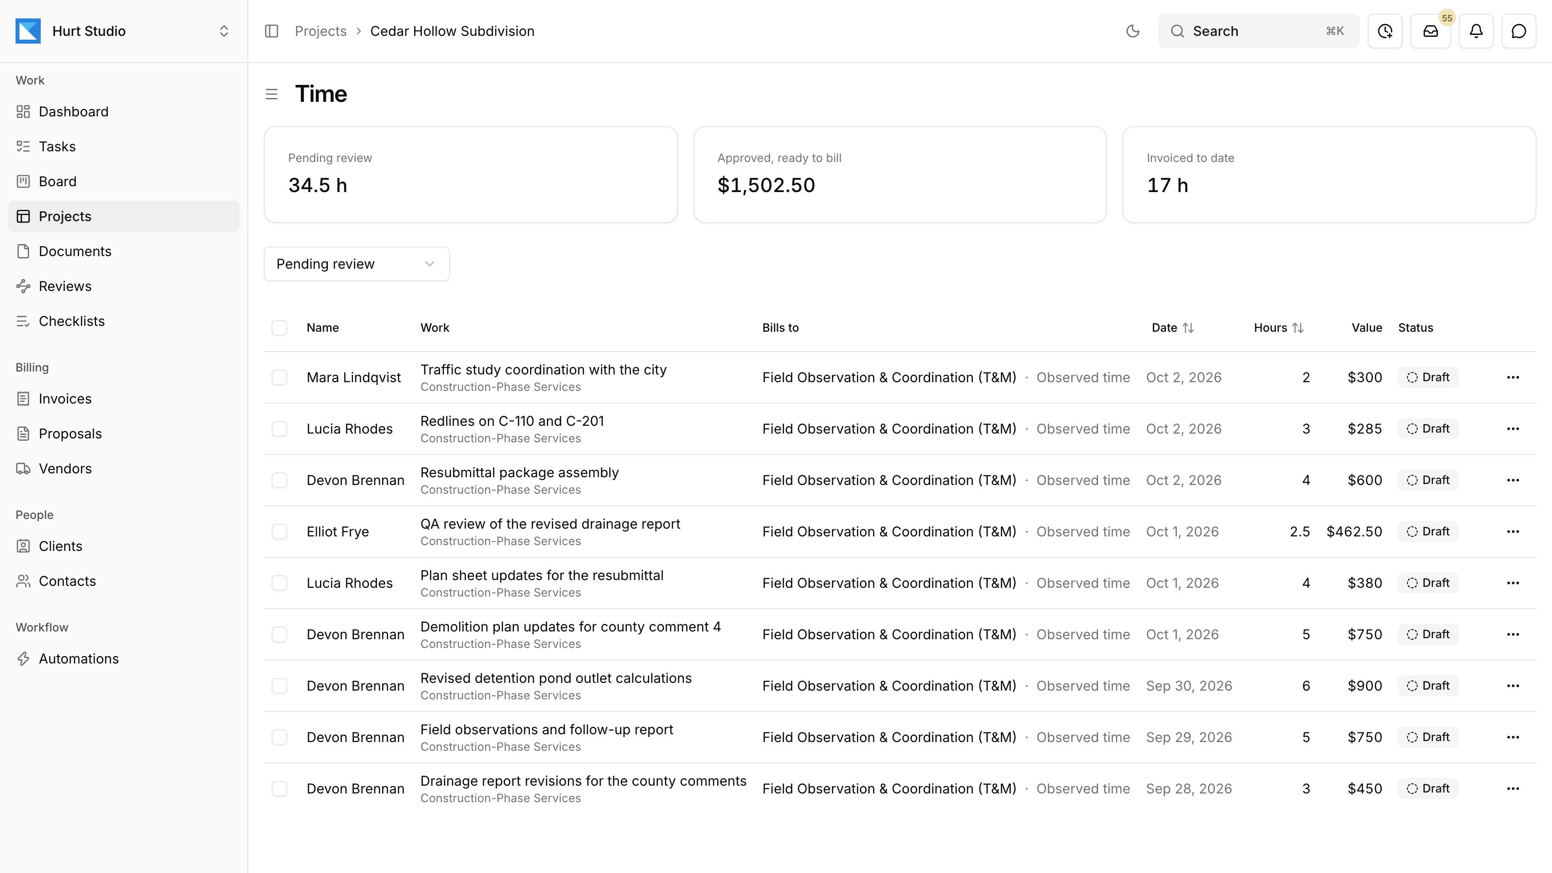Screen dimensions: 1552x873
Task: Open Invoices in sidebar
Action: click(x=124, y=399)
